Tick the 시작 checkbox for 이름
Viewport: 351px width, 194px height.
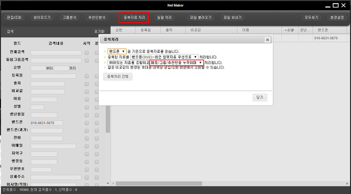(x=86, y=100)
